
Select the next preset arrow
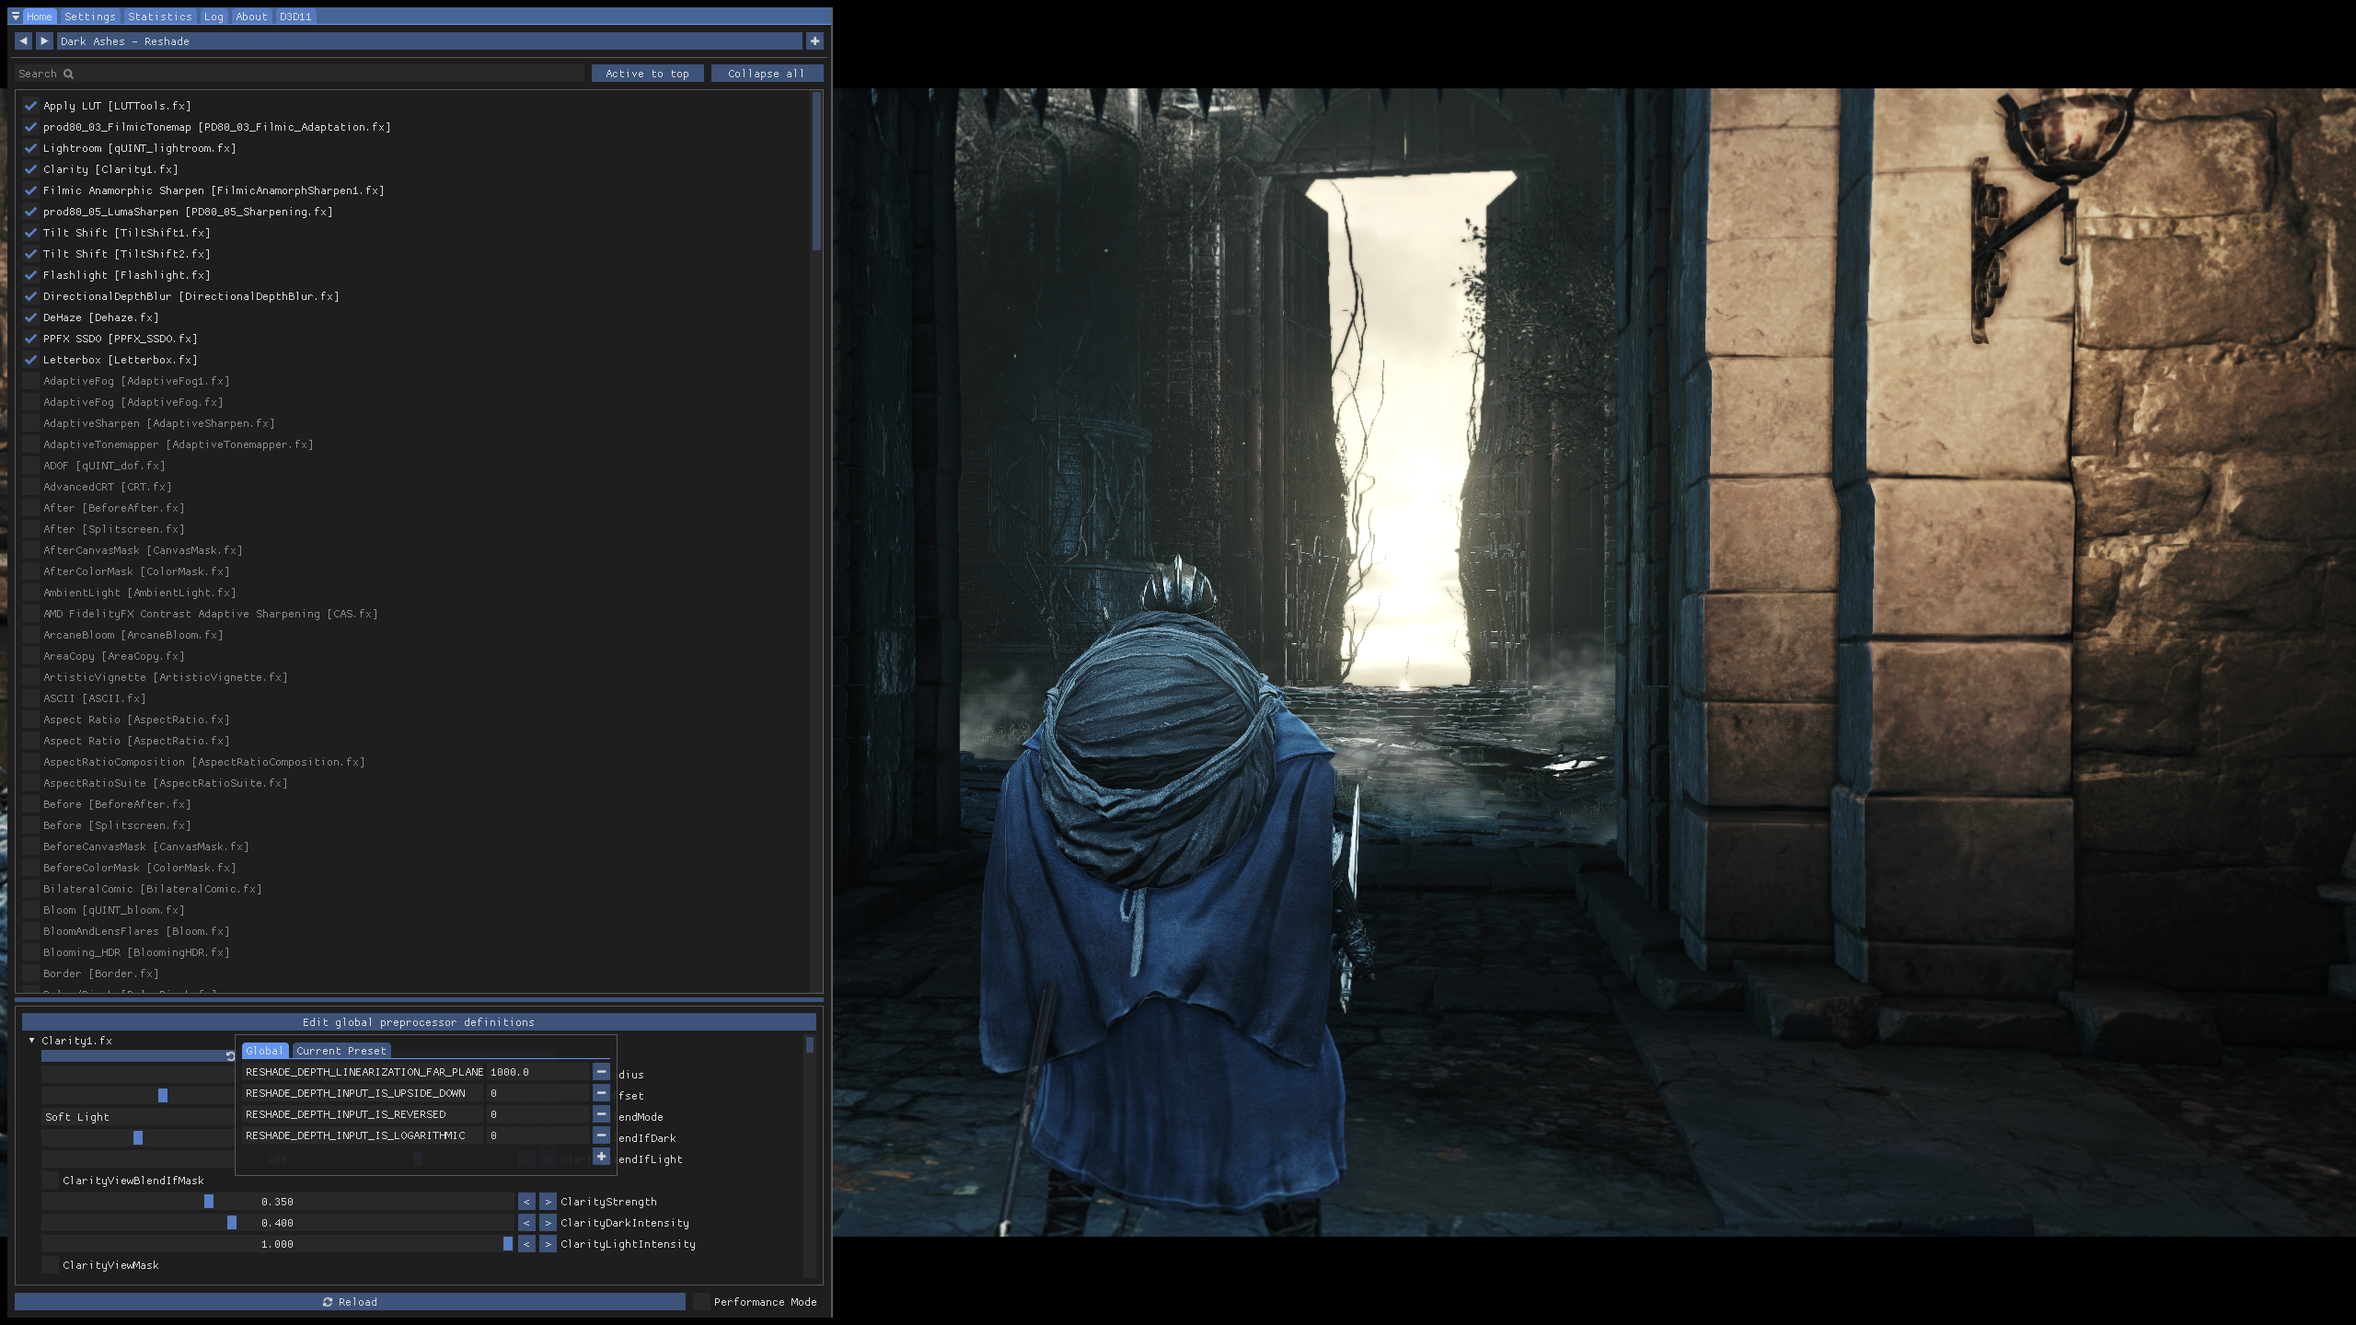point(44,41)
